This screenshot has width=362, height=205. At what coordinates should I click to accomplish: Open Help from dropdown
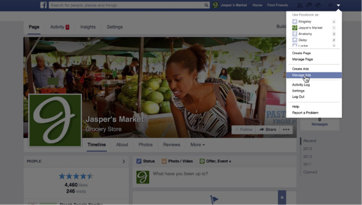(x=295, y=107)
